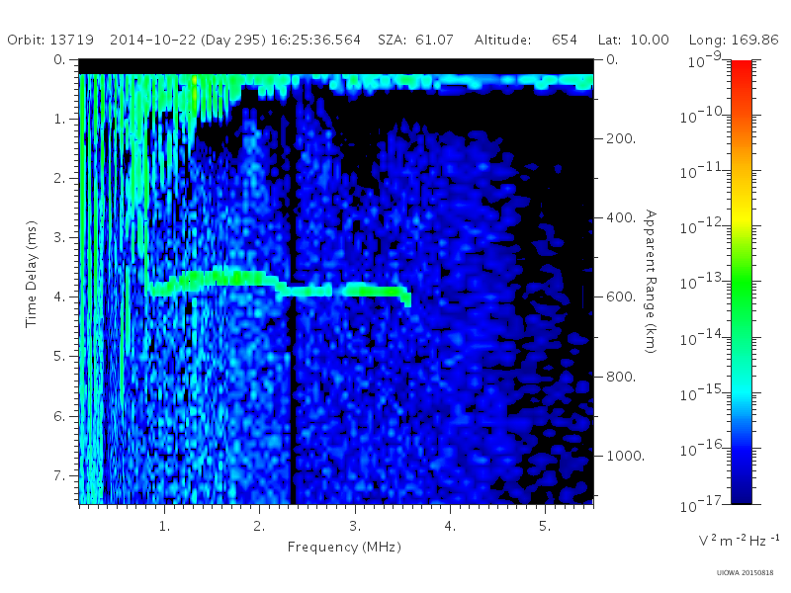This screenshot has height=593, width=791.
Task: Click frequency tick label '3.'
Action: [355, 527]
